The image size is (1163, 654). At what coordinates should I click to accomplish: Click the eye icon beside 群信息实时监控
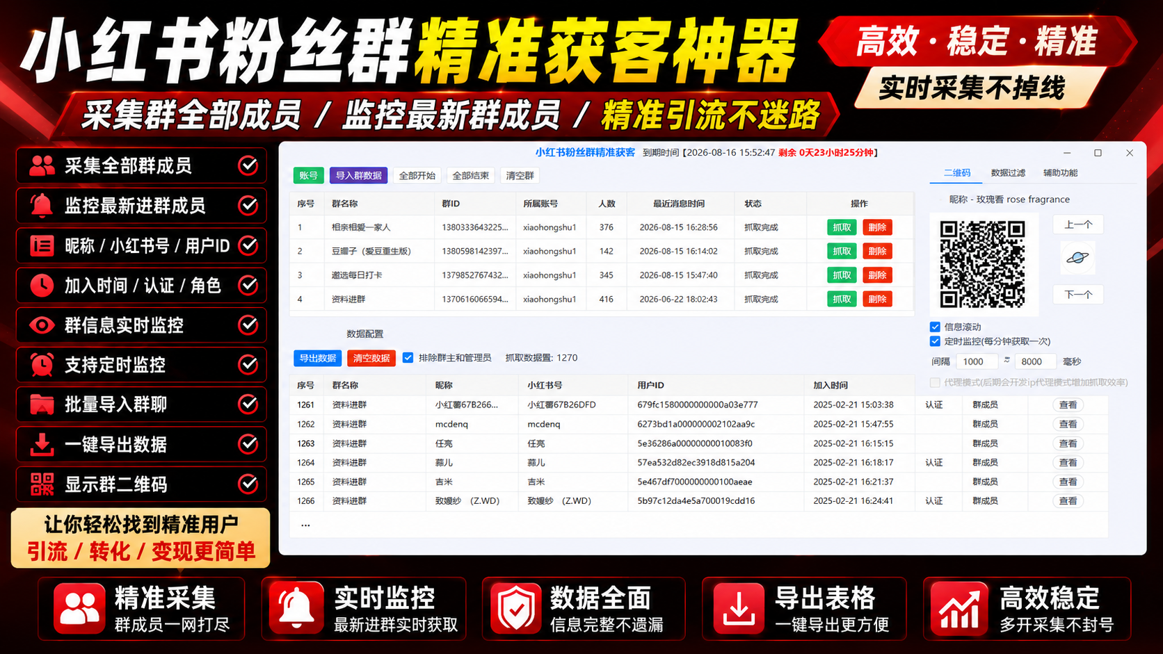[x=42, y=325]
